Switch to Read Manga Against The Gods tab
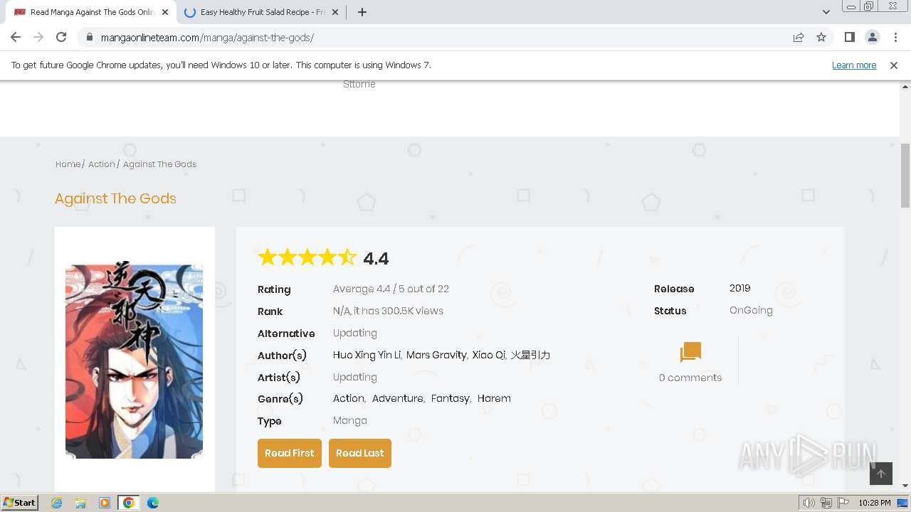The width and height of the screenshot is (911, 512). click(x=91, y=12)
